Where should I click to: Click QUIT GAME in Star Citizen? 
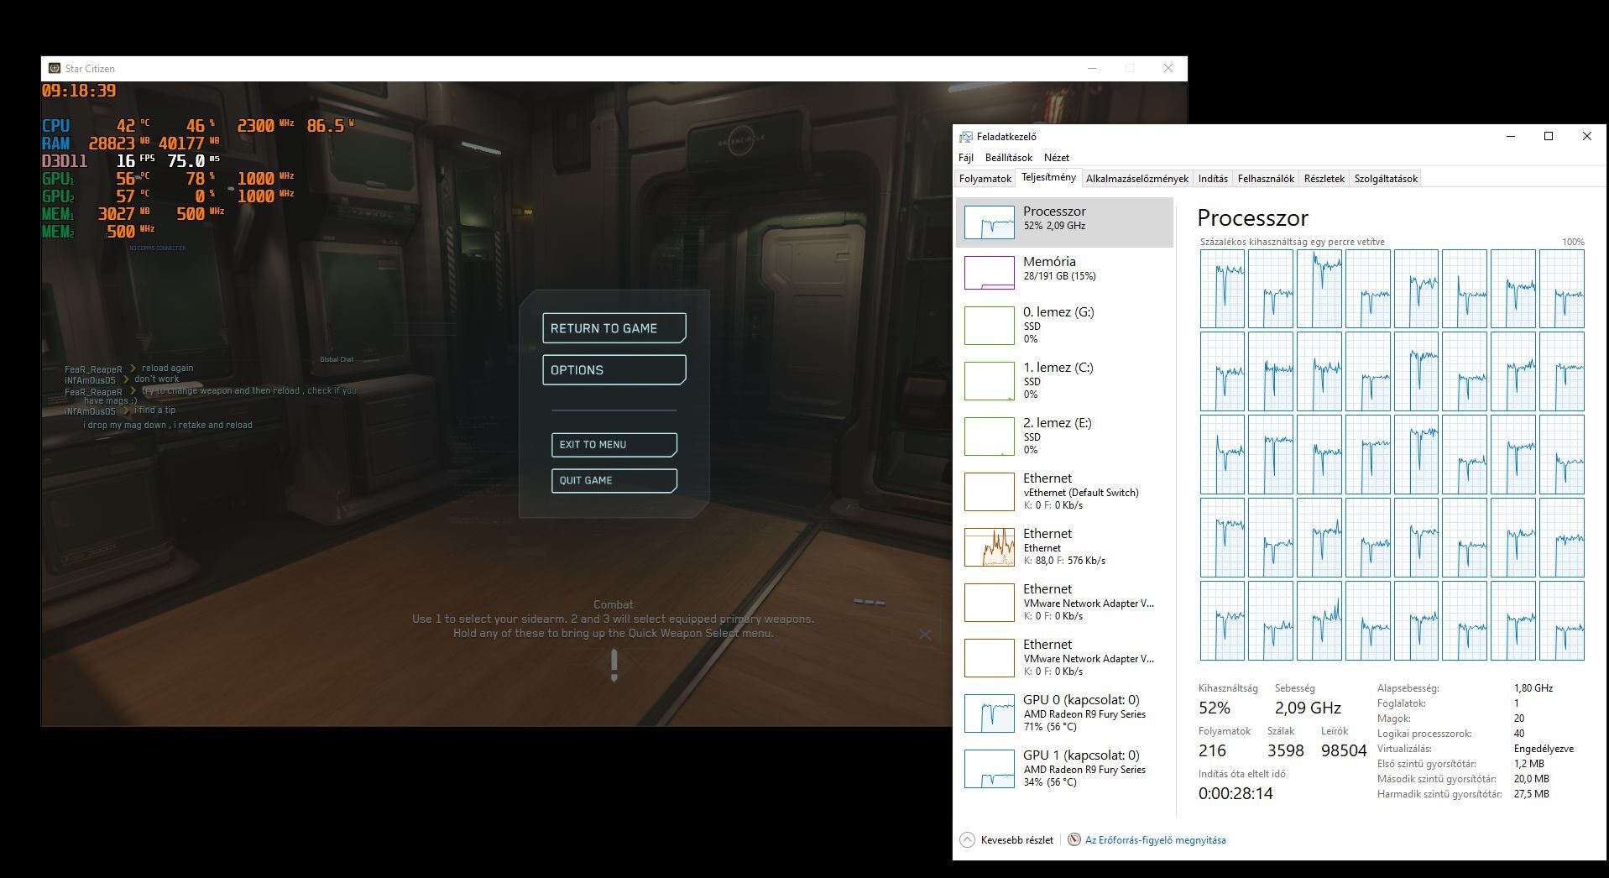click(x=614, y=480)
